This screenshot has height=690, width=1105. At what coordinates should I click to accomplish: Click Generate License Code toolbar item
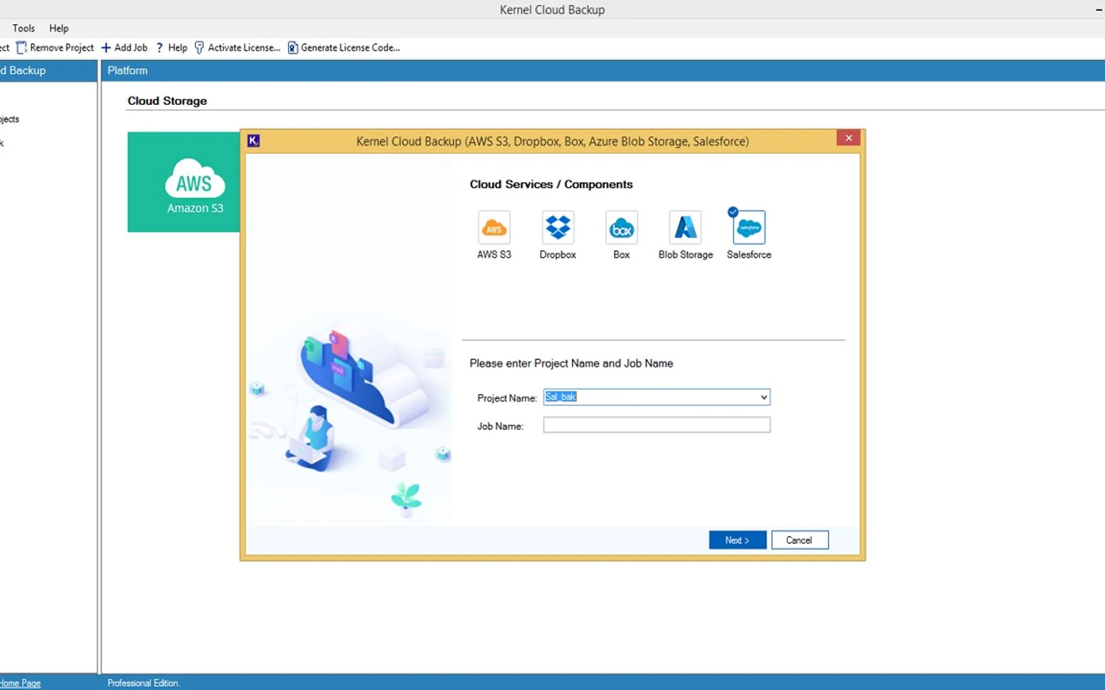pos(344,48)
